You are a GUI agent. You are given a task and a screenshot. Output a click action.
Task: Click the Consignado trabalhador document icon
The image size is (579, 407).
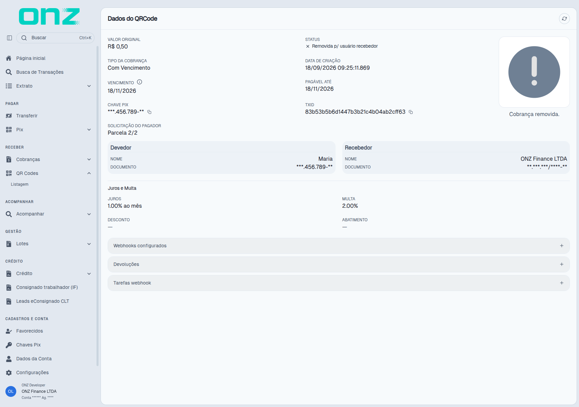[9, 287]
